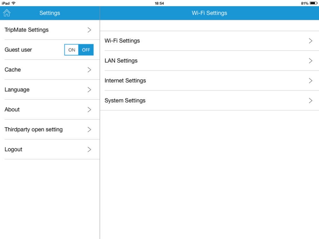Tap the Home icon in the header
Viewport: 319px width, 239px height.
click(7, 13)
